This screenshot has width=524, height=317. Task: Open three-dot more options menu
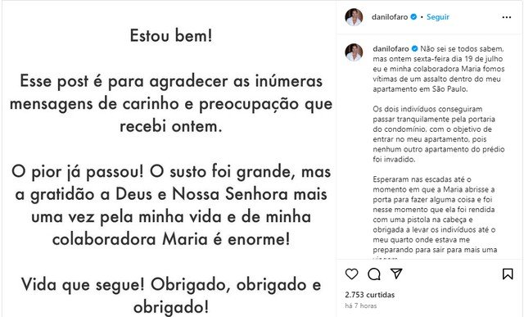(507, 17)
